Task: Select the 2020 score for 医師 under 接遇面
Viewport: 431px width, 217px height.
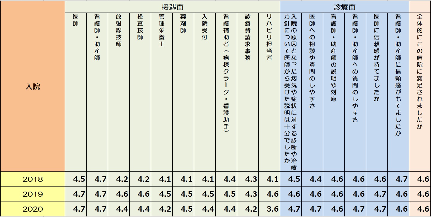Action: 76,209
